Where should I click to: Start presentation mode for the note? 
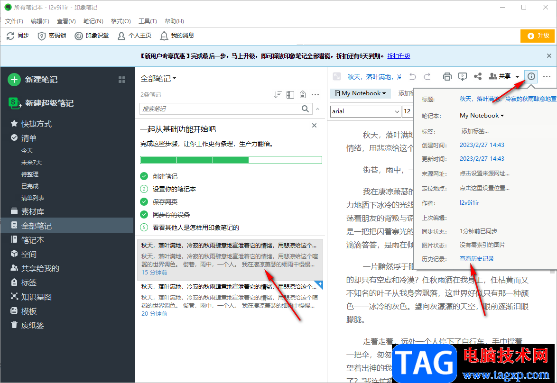pyautogui.click(x=462, y=76)
